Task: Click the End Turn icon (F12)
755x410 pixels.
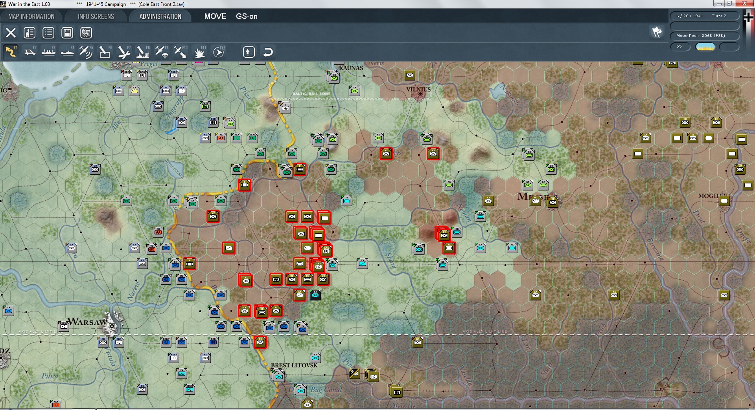Action: pyautogui.click(x=219, y=52)
